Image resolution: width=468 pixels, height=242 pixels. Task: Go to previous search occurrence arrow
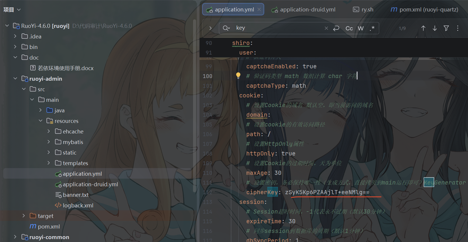[x=423, y=28]
